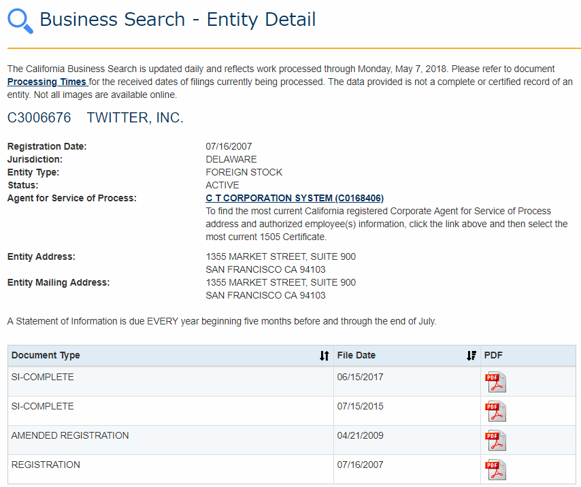Open the AMENDED REGISTRATION PDF document

(495, 440)
